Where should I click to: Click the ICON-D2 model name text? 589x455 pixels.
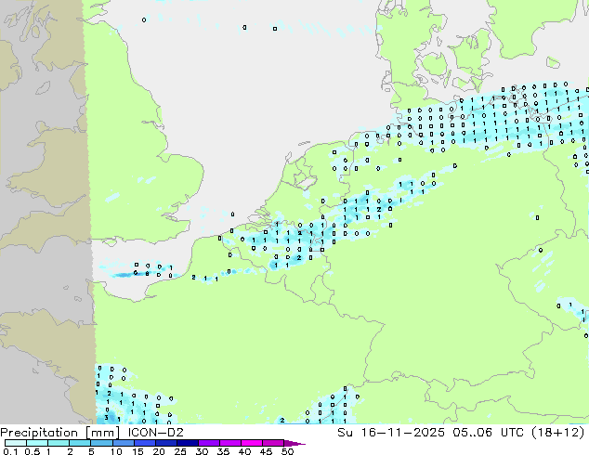[155, 433]
